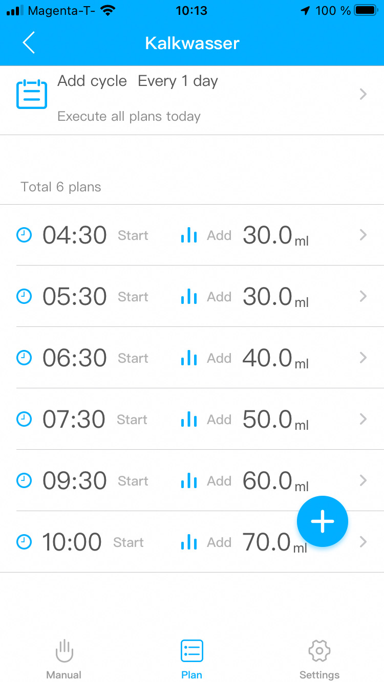Tap the 50.0 ml amount
The width and height of the screenshot is (384, 682).
tap(267, 419)
